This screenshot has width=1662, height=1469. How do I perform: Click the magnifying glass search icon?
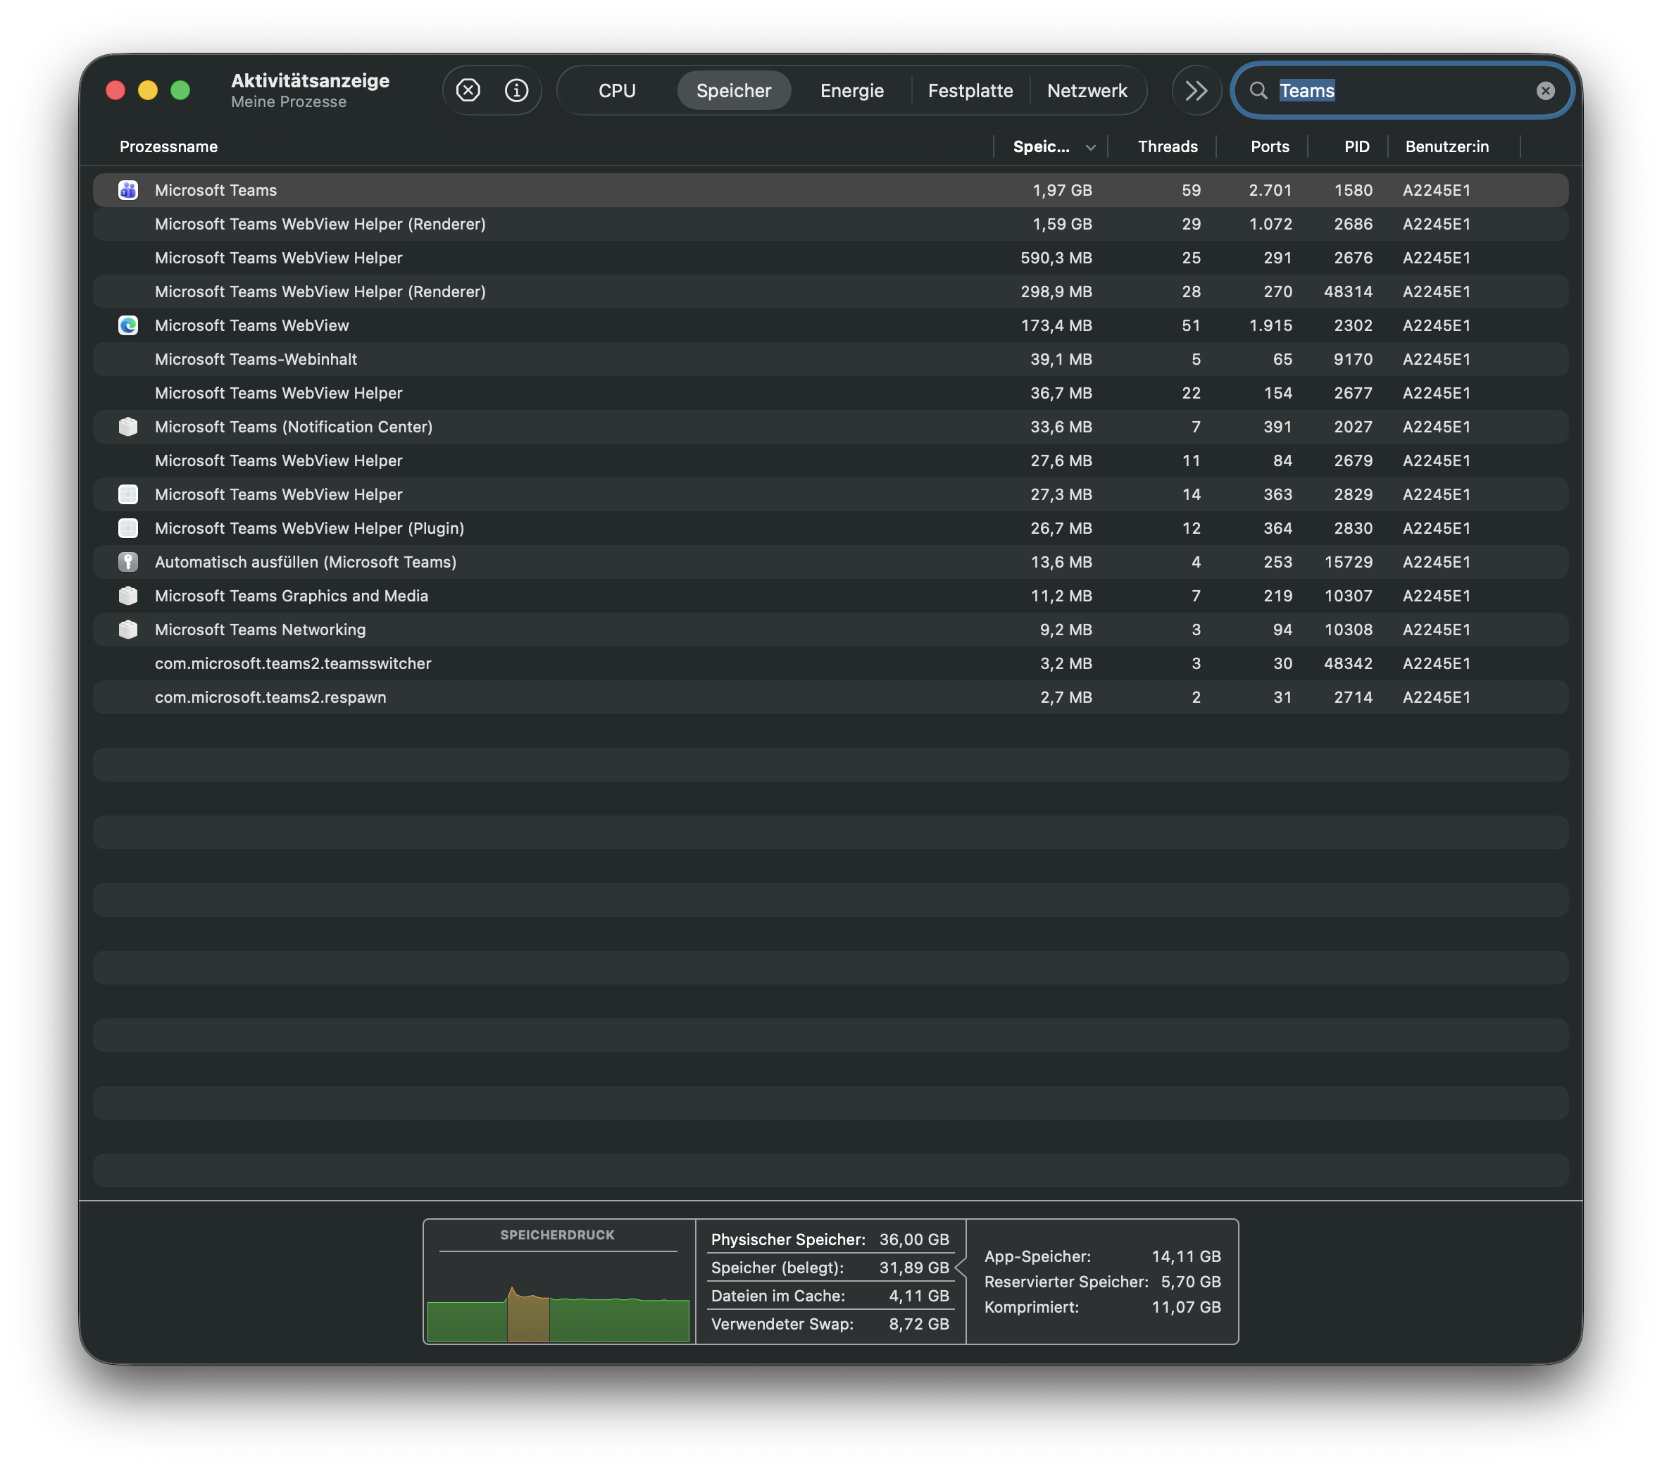(x=1258, y=90)
